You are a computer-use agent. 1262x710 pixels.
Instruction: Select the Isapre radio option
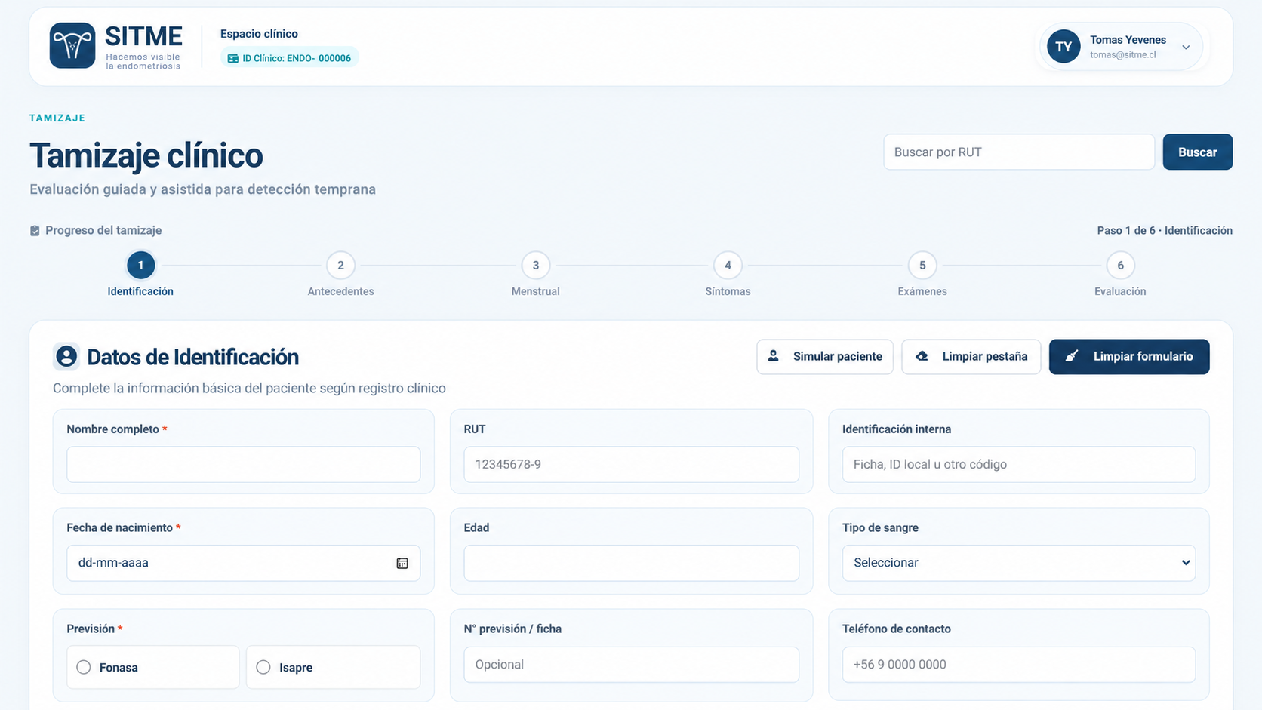[x=263, y=667]
